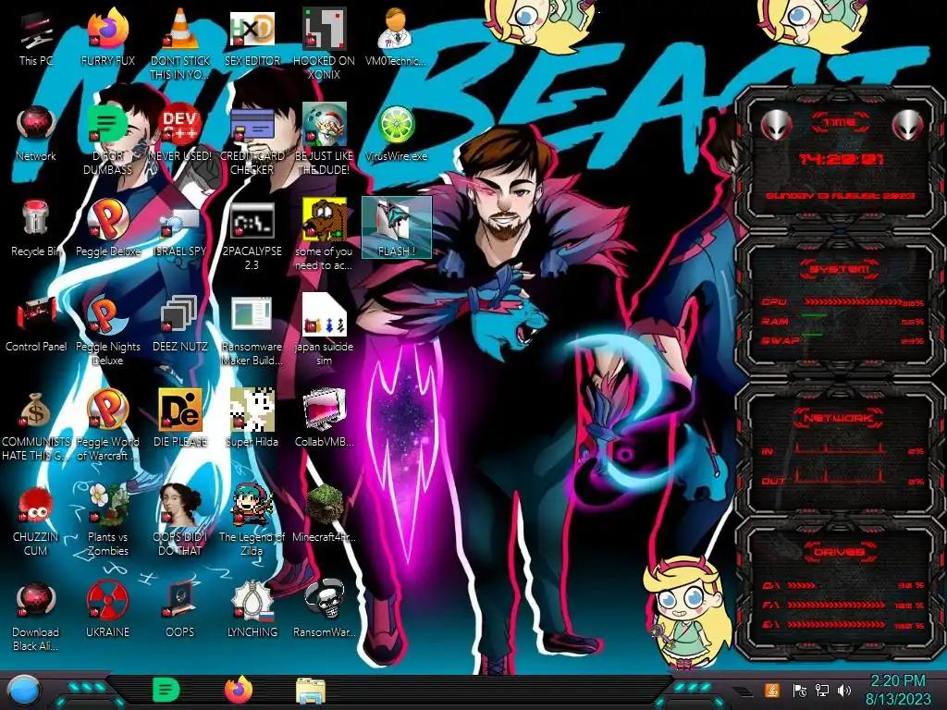Select the DIE PLEASE De icon
The image size is (947, 710).
[180, 420]
